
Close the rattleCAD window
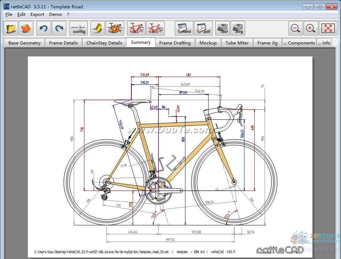tap(332, 7)
